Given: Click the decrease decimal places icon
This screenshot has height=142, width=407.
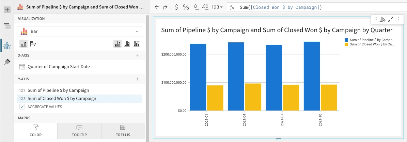Looking at the screenshot, I should 196,7.
